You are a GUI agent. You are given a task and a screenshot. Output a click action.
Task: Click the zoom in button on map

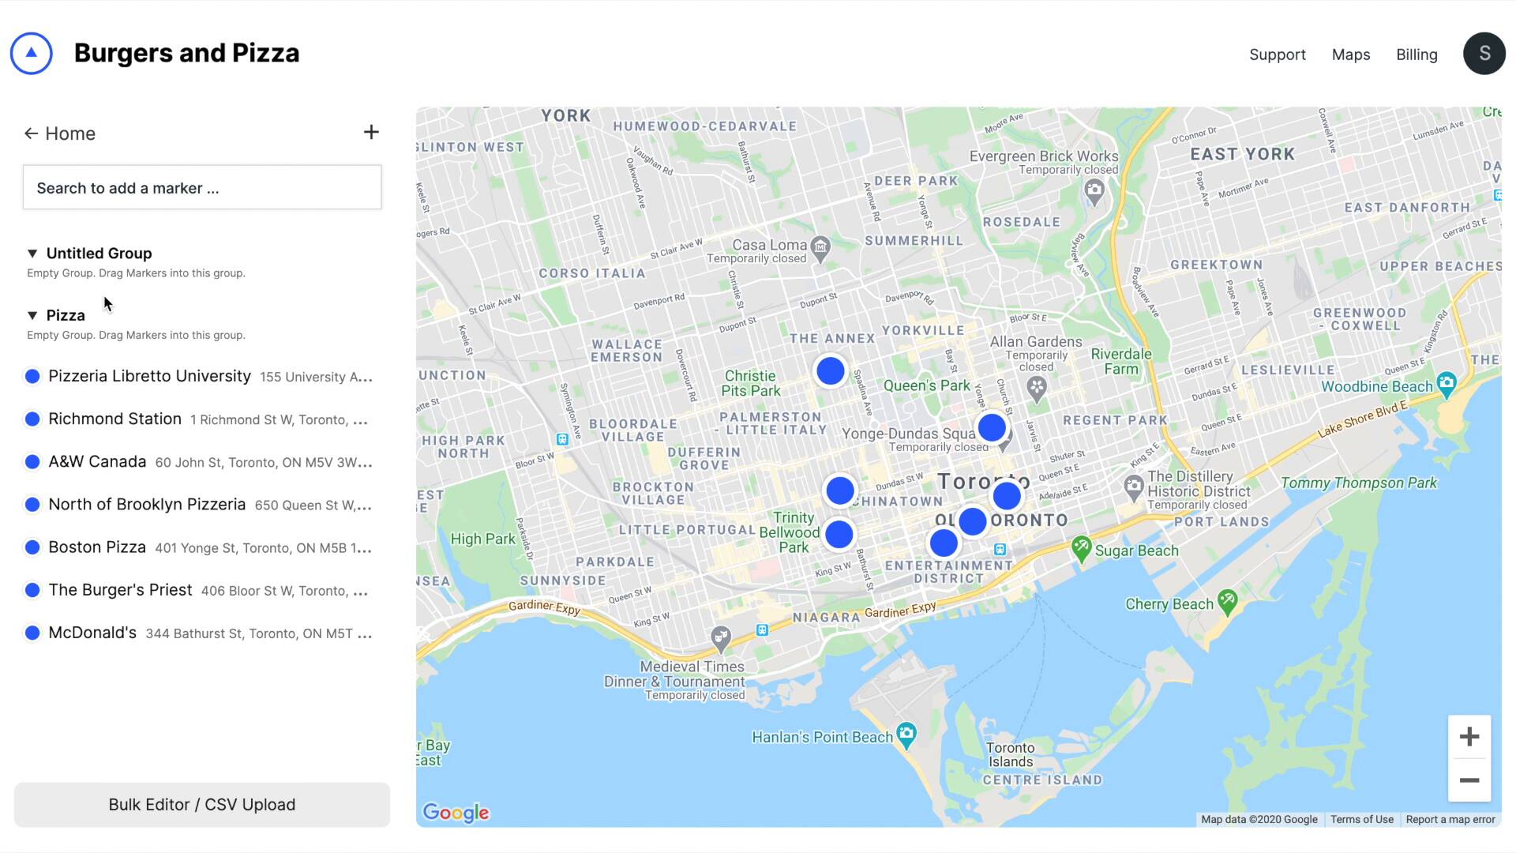pyautogui.click(x=1470, y=736)
